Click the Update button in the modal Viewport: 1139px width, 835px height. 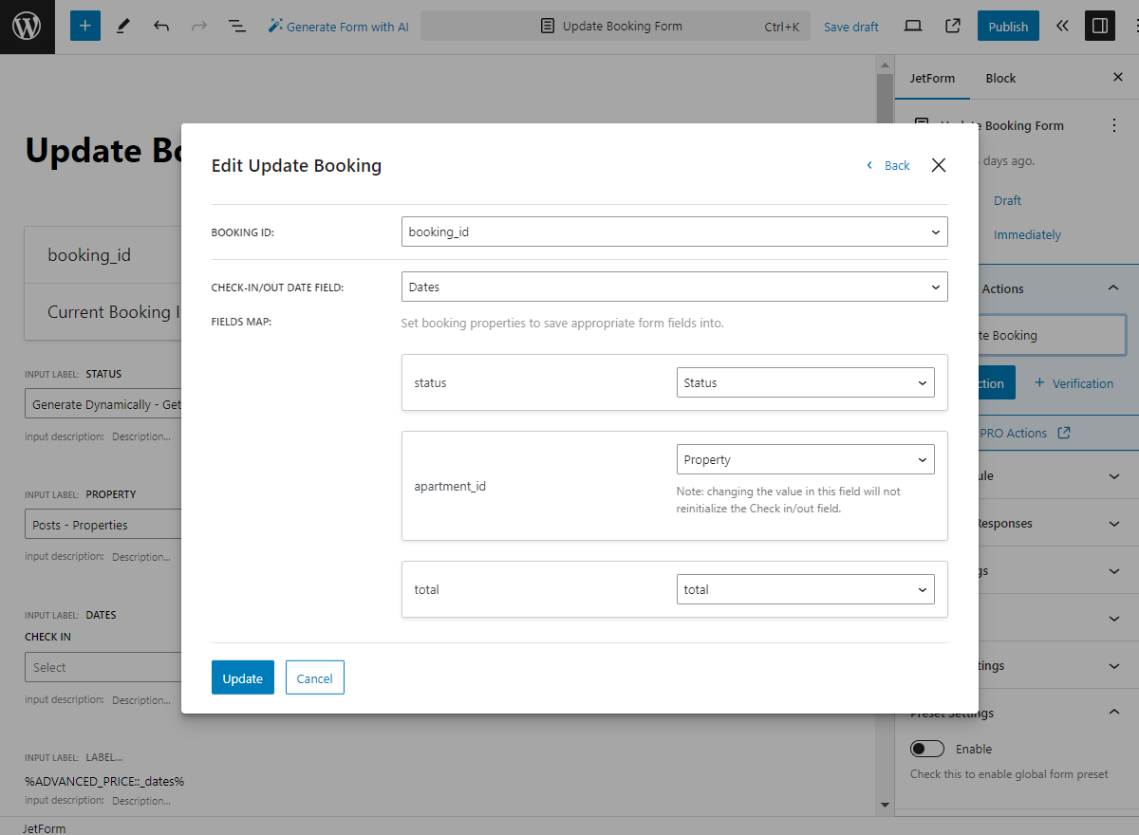(x=242, y=677)
